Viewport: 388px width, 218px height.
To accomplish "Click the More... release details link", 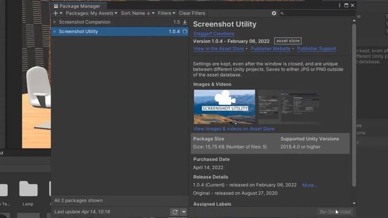I will [309, 185].
